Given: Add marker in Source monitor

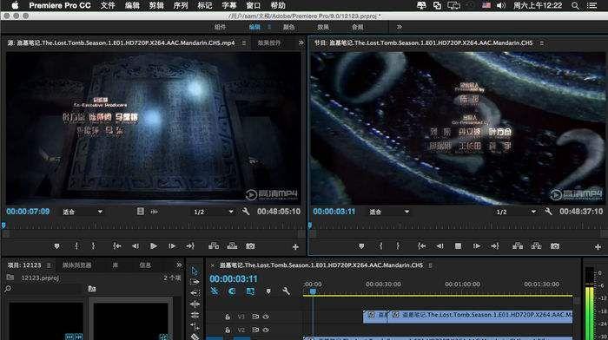Looking at the screenshot, I should coord(56,246).
